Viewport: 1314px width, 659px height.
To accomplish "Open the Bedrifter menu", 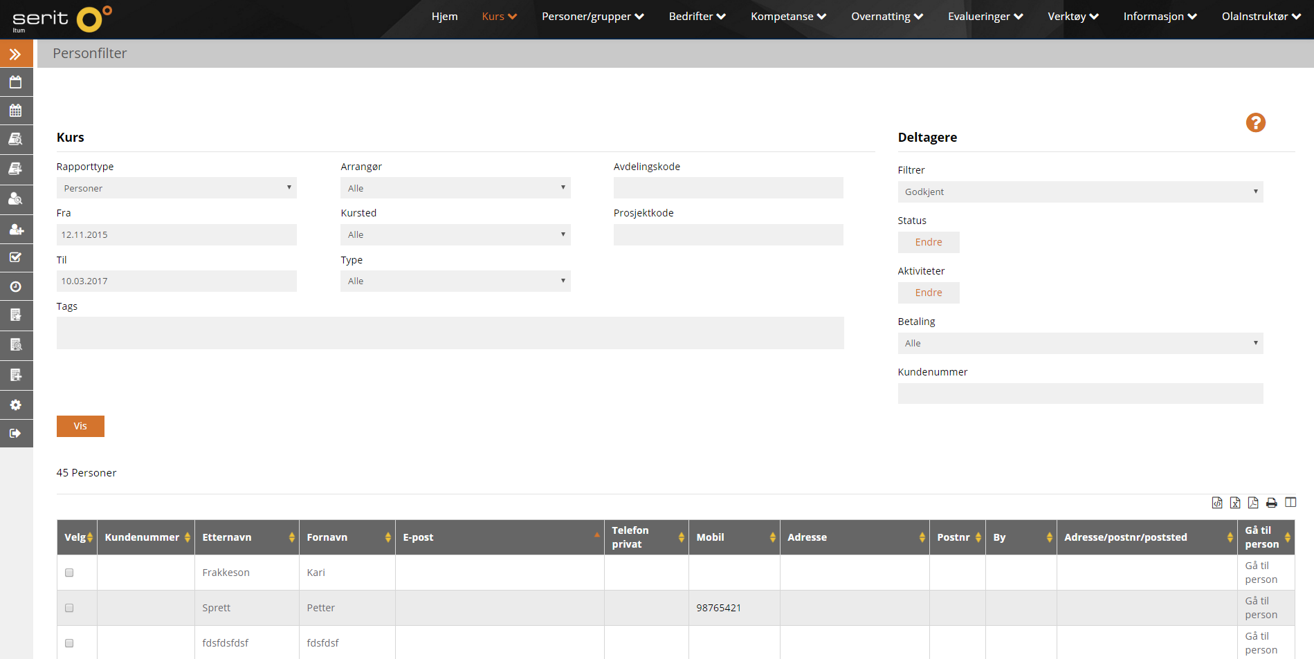I will click(x=697, y=17).
